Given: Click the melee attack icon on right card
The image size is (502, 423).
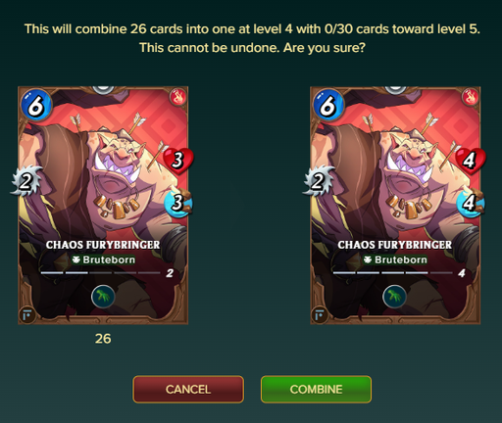Looking at the screenshot, I should (x=318, y=181).
